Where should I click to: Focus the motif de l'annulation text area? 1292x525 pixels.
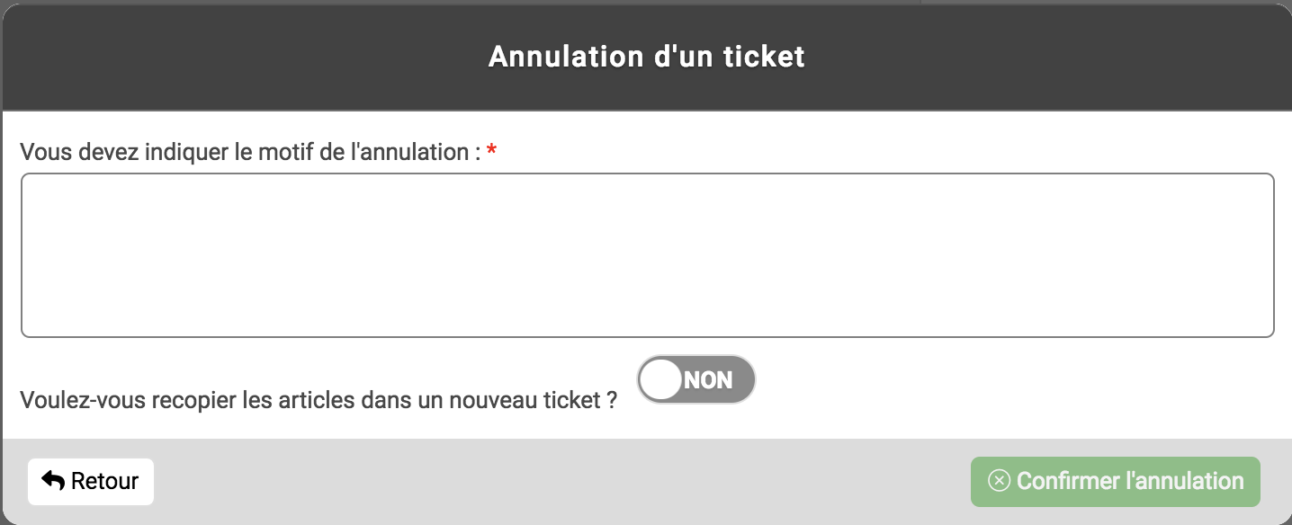pos(648,255)
